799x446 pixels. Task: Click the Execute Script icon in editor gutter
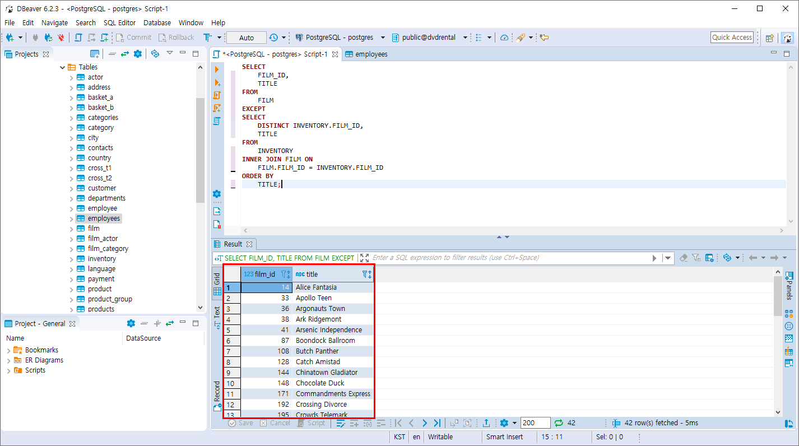point(217,95)
